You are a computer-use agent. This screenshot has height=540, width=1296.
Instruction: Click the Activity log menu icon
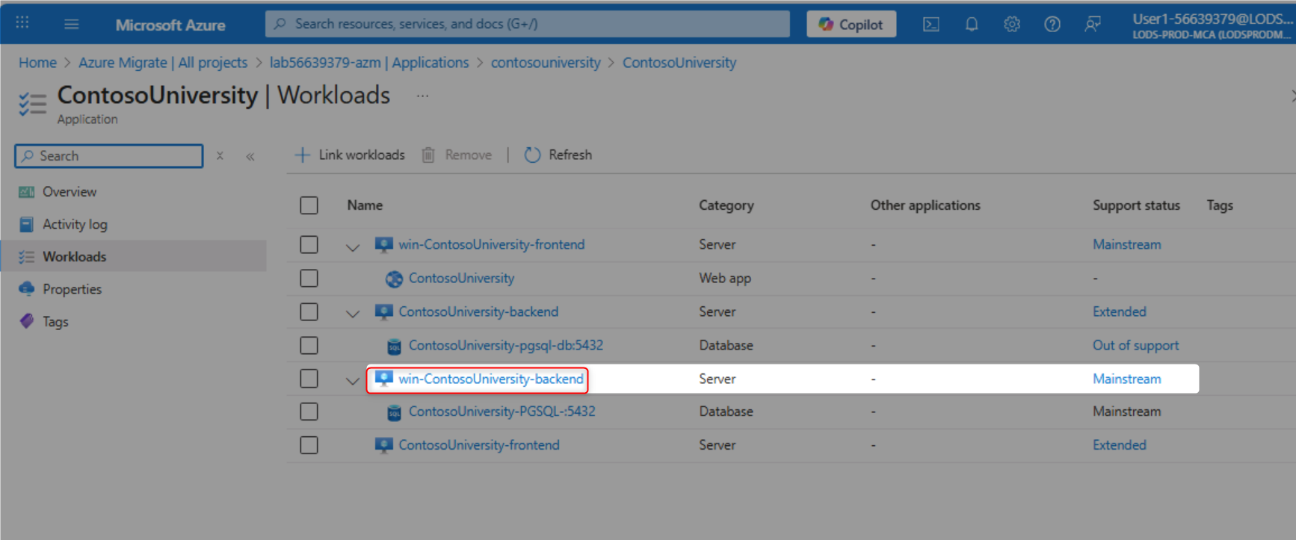click(x=27, y=224)
